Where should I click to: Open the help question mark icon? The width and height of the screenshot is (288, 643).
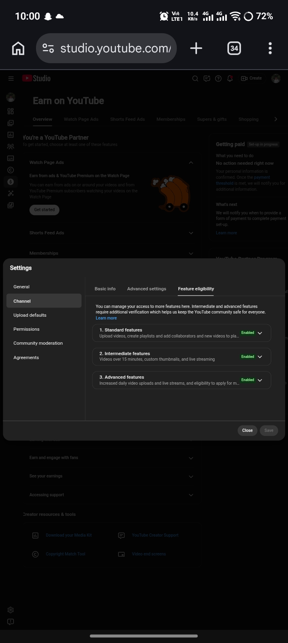point(218,78)
